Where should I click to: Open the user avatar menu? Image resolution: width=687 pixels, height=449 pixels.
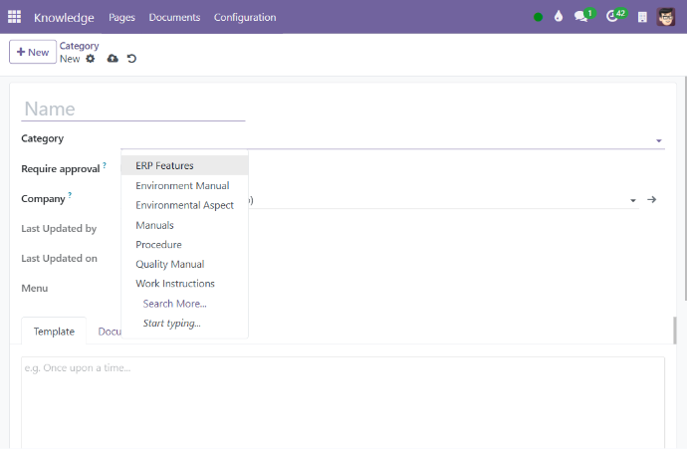666,17
